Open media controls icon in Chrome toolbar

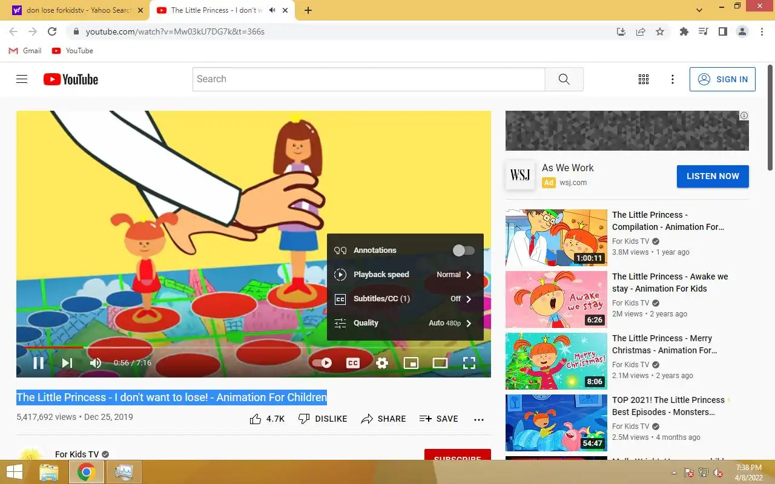point(704,31)
